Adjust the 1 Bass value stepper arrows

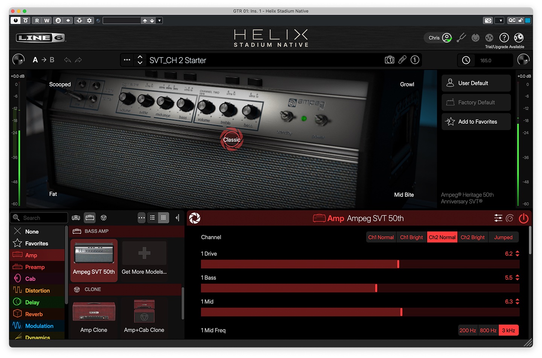(x=517, y=278)
